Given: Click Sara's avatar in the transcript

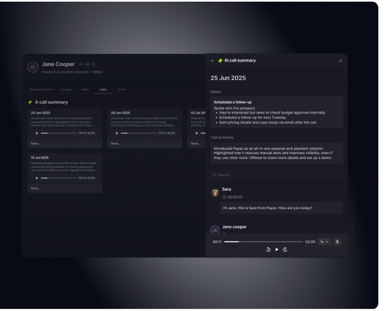Looking at the screenshot, I should (215, 193).
